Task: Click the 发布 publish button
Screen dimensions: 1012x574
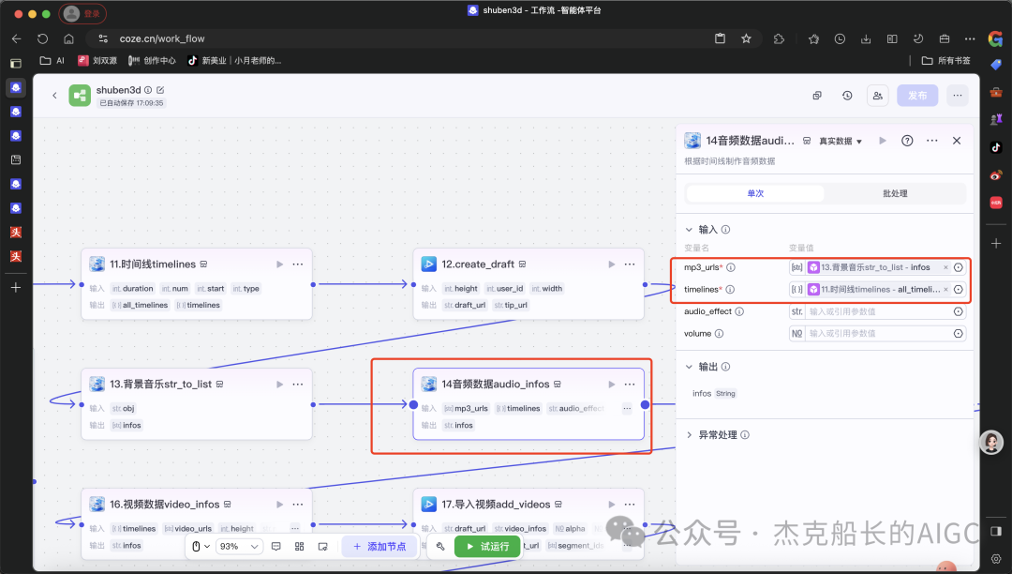Action: pyautogui.click(x=917, y=96)
